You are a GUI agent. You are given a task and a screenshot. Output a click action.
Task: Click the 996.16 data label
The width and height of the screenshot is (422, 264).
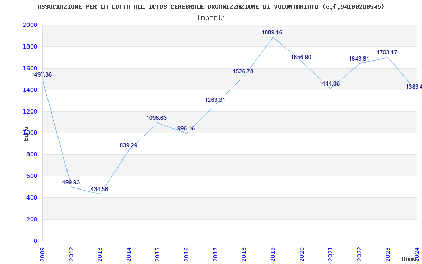pos(186,128)
